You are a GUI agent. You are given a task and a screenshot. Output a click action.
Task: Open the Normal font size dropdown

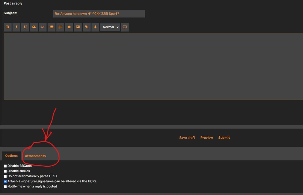click(x=110, y=27)
